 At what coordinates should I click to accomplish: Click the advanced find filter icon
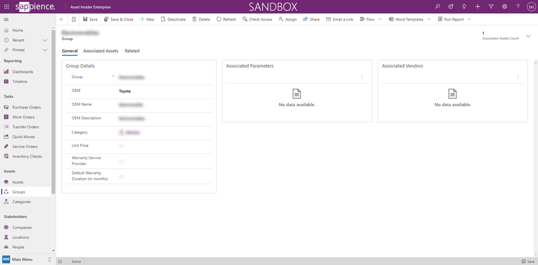(491, 7)
